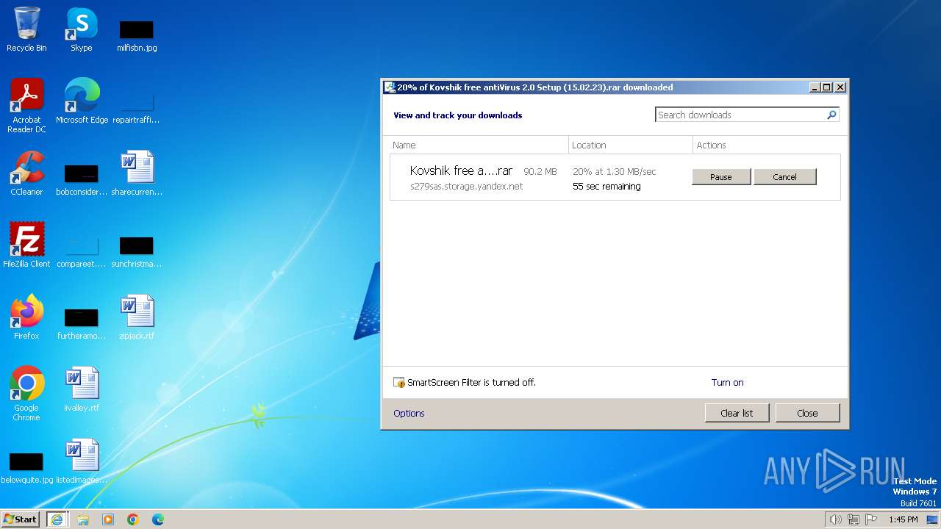
Task: Open Microsoft Edge desktop shortcut
Action: click(82, 101)
